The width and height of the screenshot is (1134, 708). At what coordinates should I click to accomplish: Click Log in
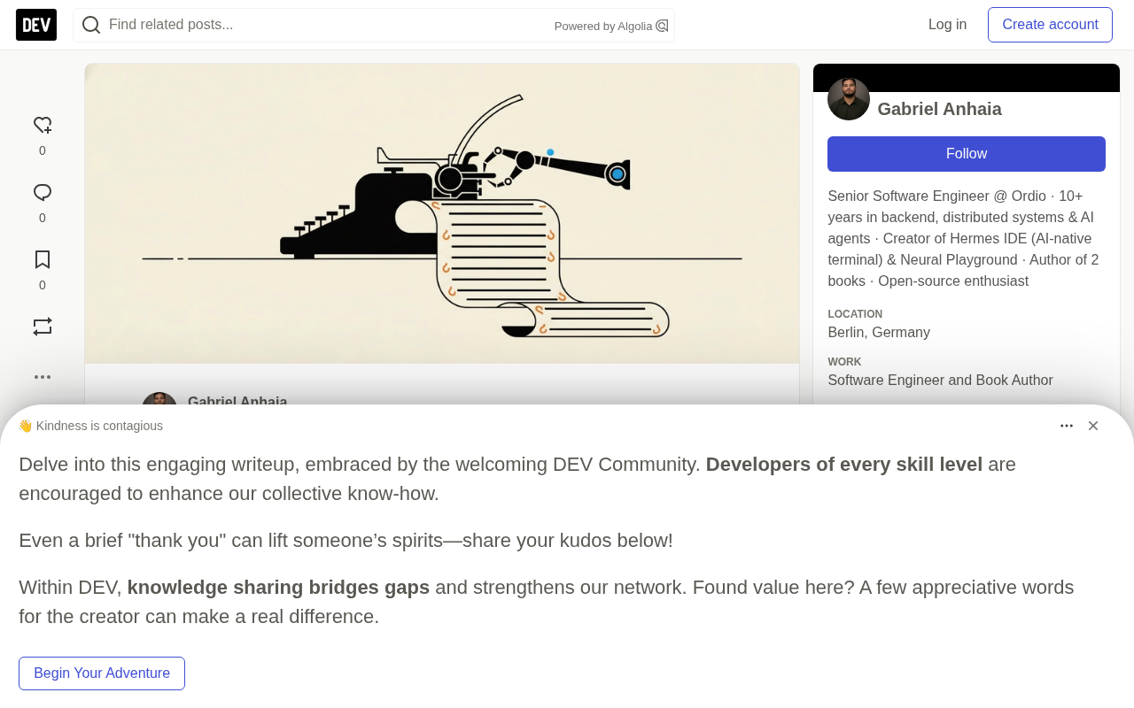(947, 25)
